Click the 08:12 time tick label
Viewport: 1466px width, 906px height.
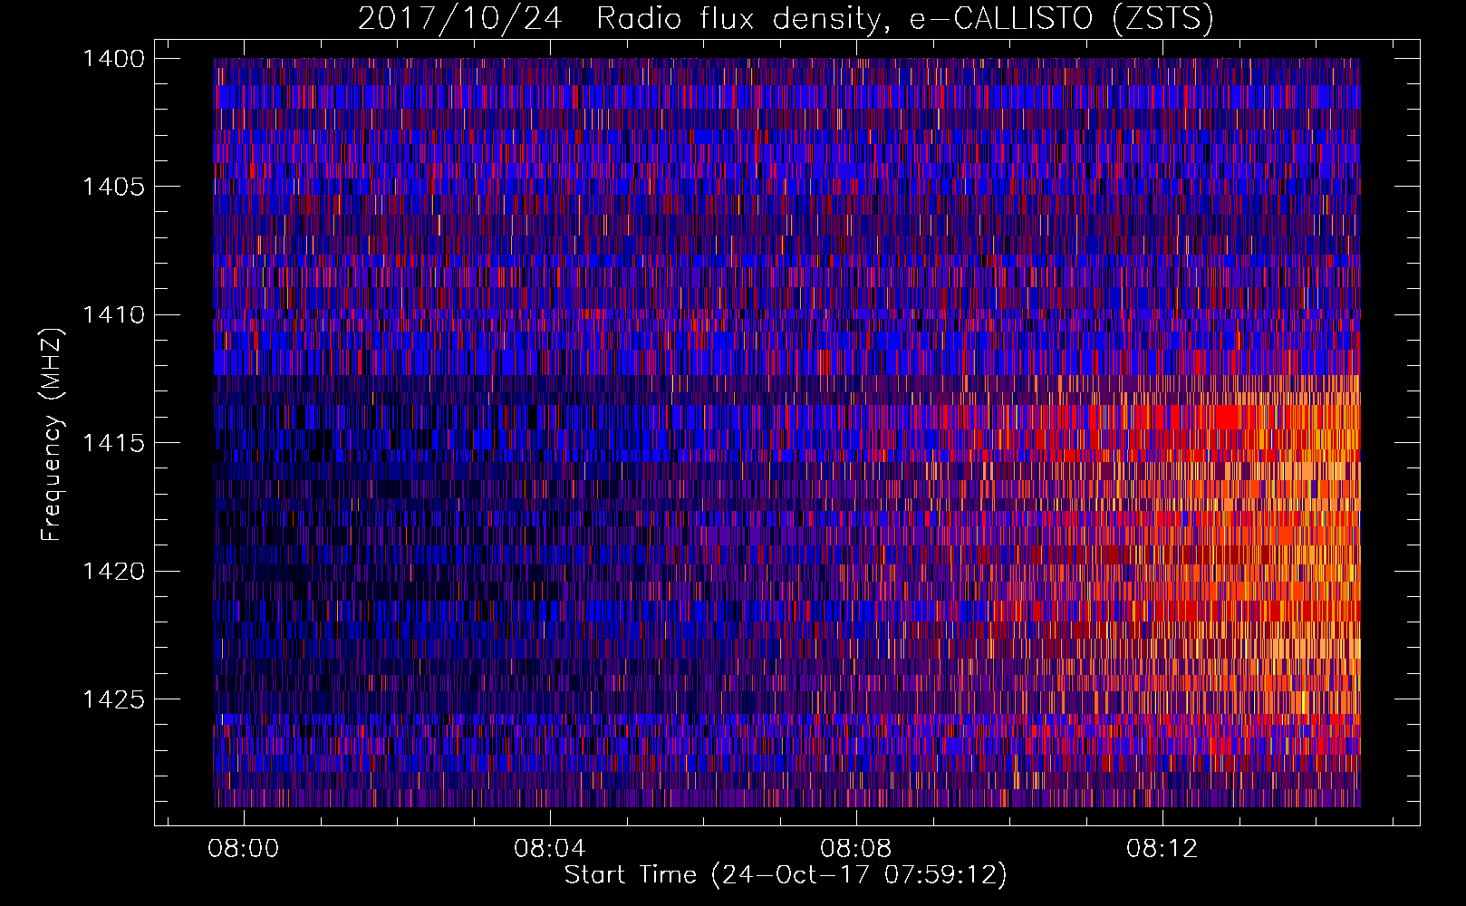pos(1162,849)
